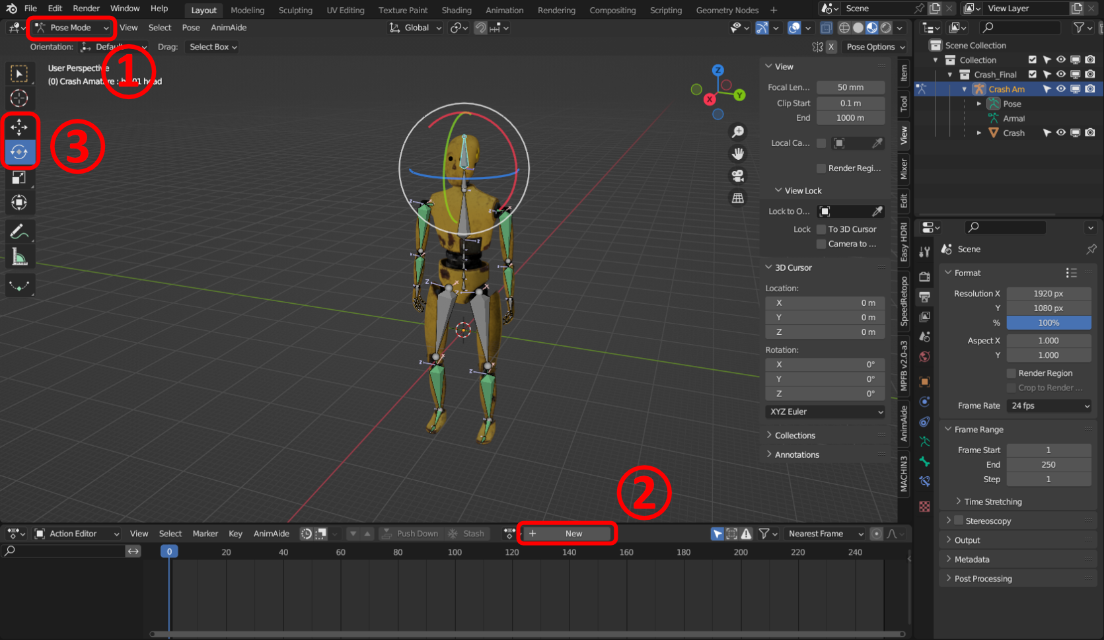Open the Frame Rate 24 fps dropdown

click(x=1049, y=406)
